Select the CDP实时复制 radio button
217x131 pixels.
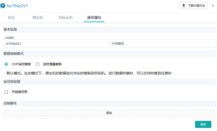(x=6, y=64)
